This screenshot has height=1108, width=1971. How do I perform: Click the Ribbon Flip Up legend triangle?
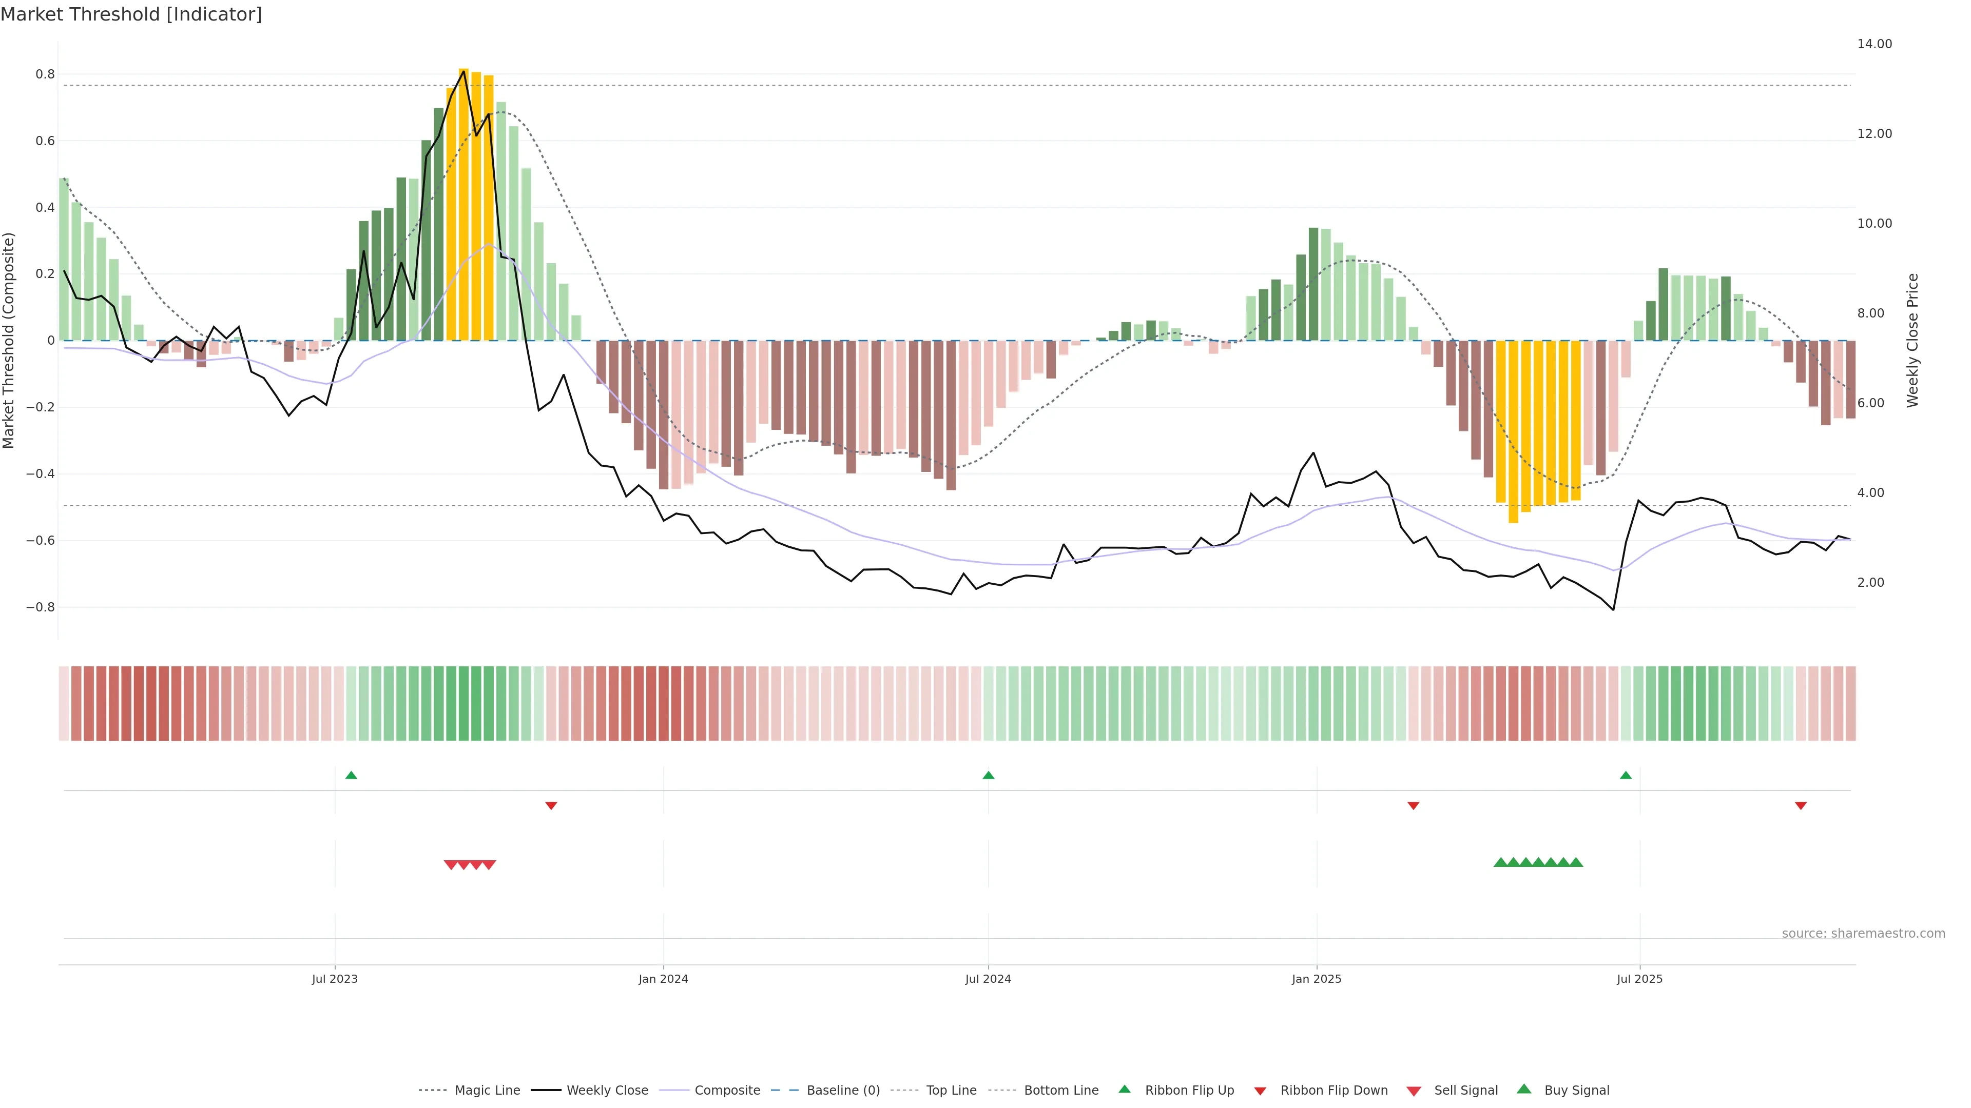(1124, 1089)
